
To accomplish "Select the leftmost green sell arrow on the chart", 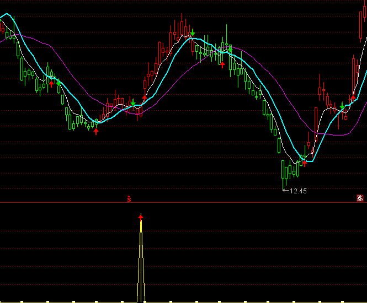I will click(59, 83).
